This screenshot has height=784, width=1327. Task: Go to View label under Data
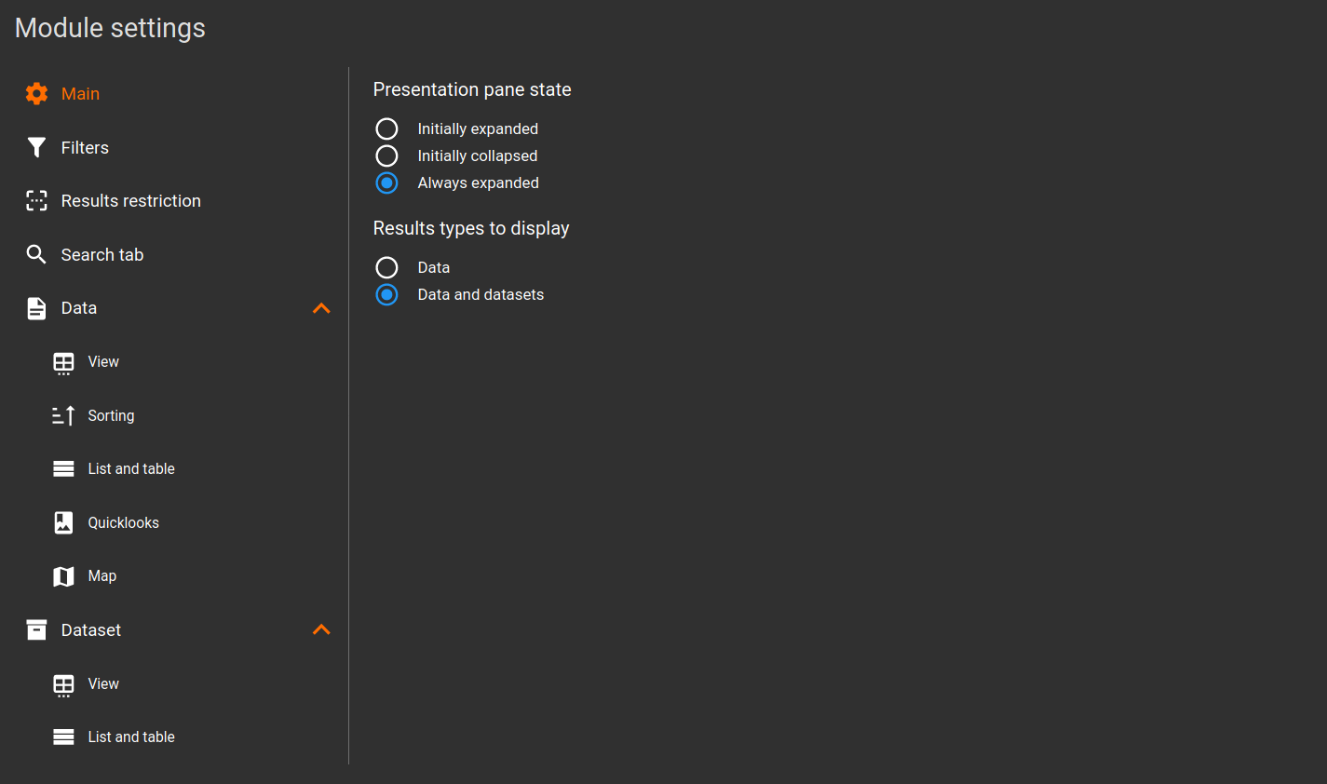103,362
